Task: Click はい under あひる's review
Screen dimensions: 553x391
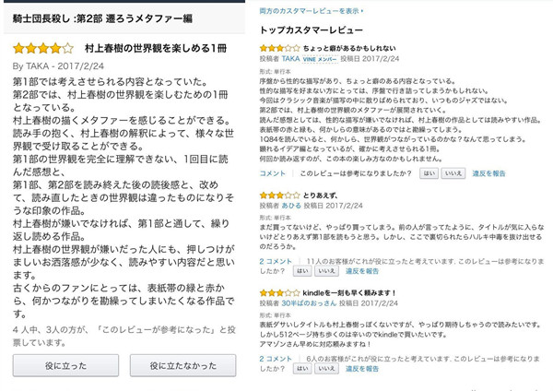Action: point(300,271)
